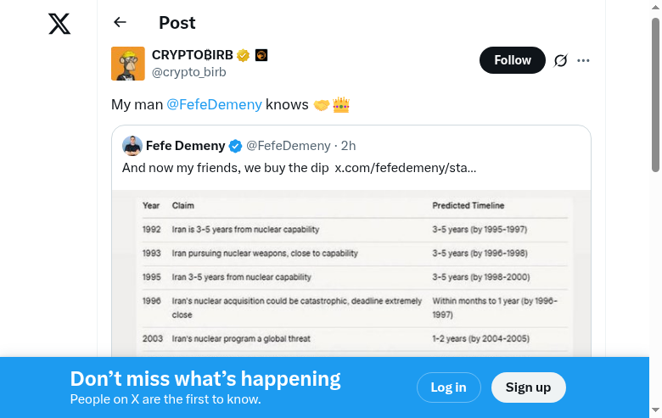Click the Fefe Demeny name in quoted post
Image resolution: width=662 pixels, height=418 pixels.
[x=185, y=146]
